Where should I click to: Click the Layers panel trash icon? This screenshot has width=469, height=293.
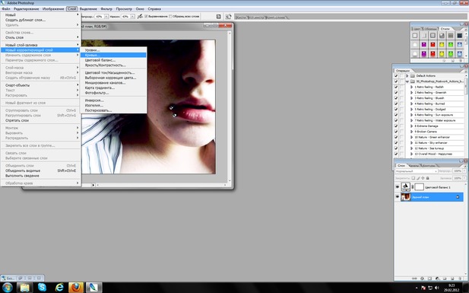pos(460,279)
